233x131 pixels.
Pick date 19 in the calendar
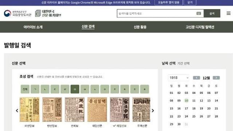tap(201, 108)
